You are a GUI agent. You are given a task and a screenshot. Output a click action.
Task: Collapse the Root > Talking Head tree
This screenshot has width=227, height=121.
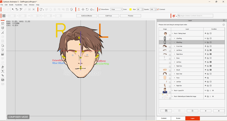tap(172, 33)
